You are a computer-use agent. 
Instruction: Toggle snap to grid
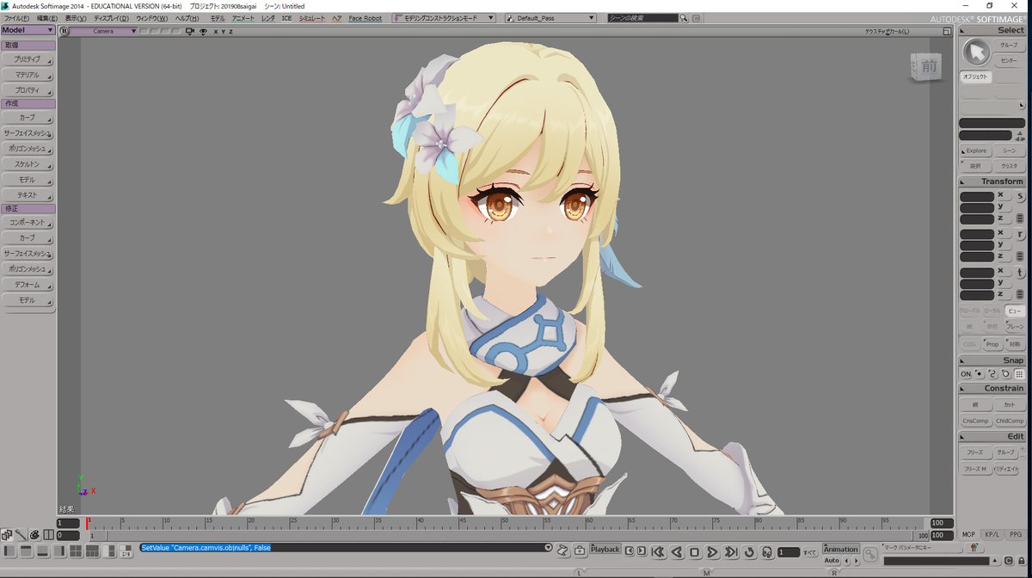(x=1020, y=374)
